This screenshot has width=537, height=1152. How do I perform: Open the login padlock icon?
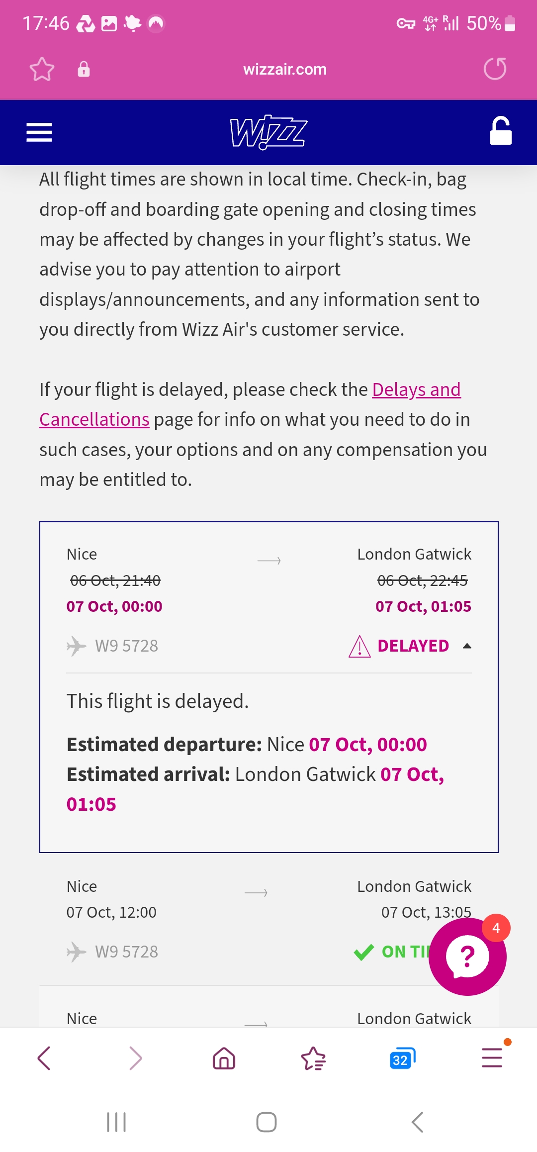501,131
